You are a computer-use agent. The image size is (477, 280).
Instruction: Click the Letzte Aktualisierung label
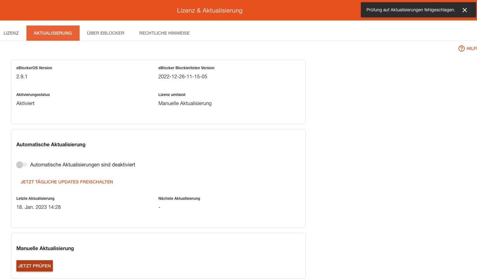[35, 199]
